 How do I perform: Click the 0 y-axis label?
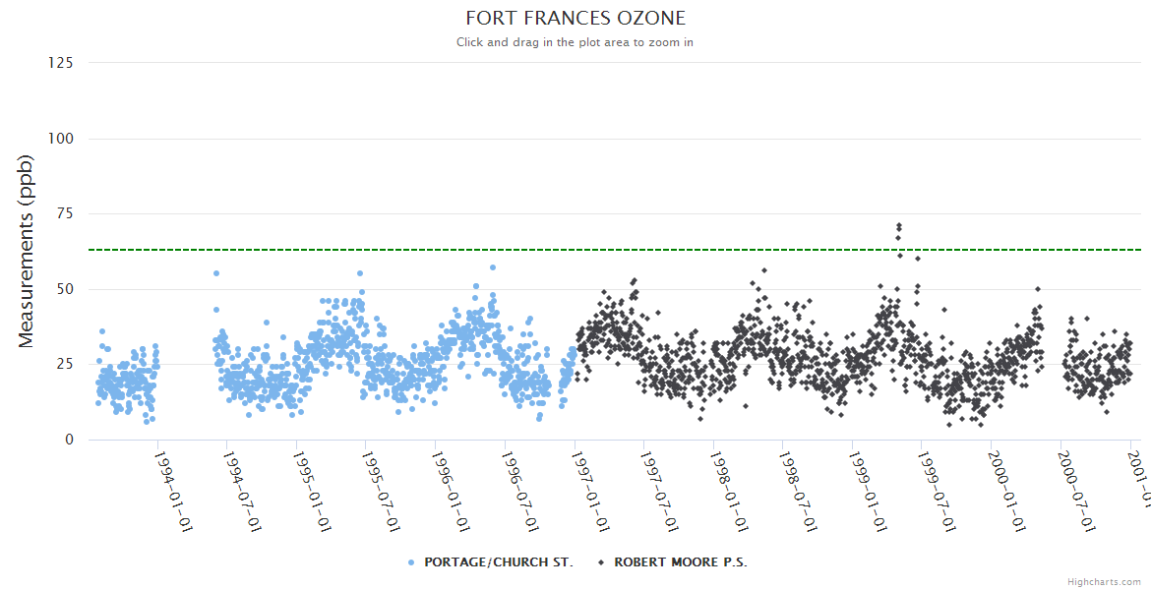[x=69, y=440]
